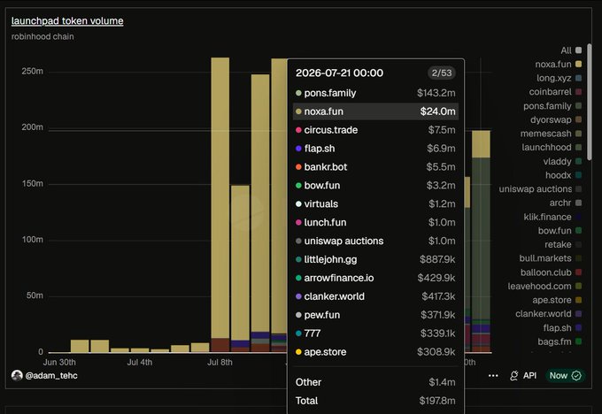Click the robinhood chain subtitle
The image size is (602, 414).
click(42, 36)
